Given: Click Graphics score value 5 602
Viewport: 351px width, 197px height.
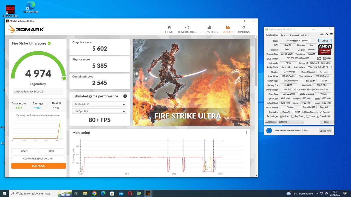Looking at the screenshot, I should tap(100, 49).
